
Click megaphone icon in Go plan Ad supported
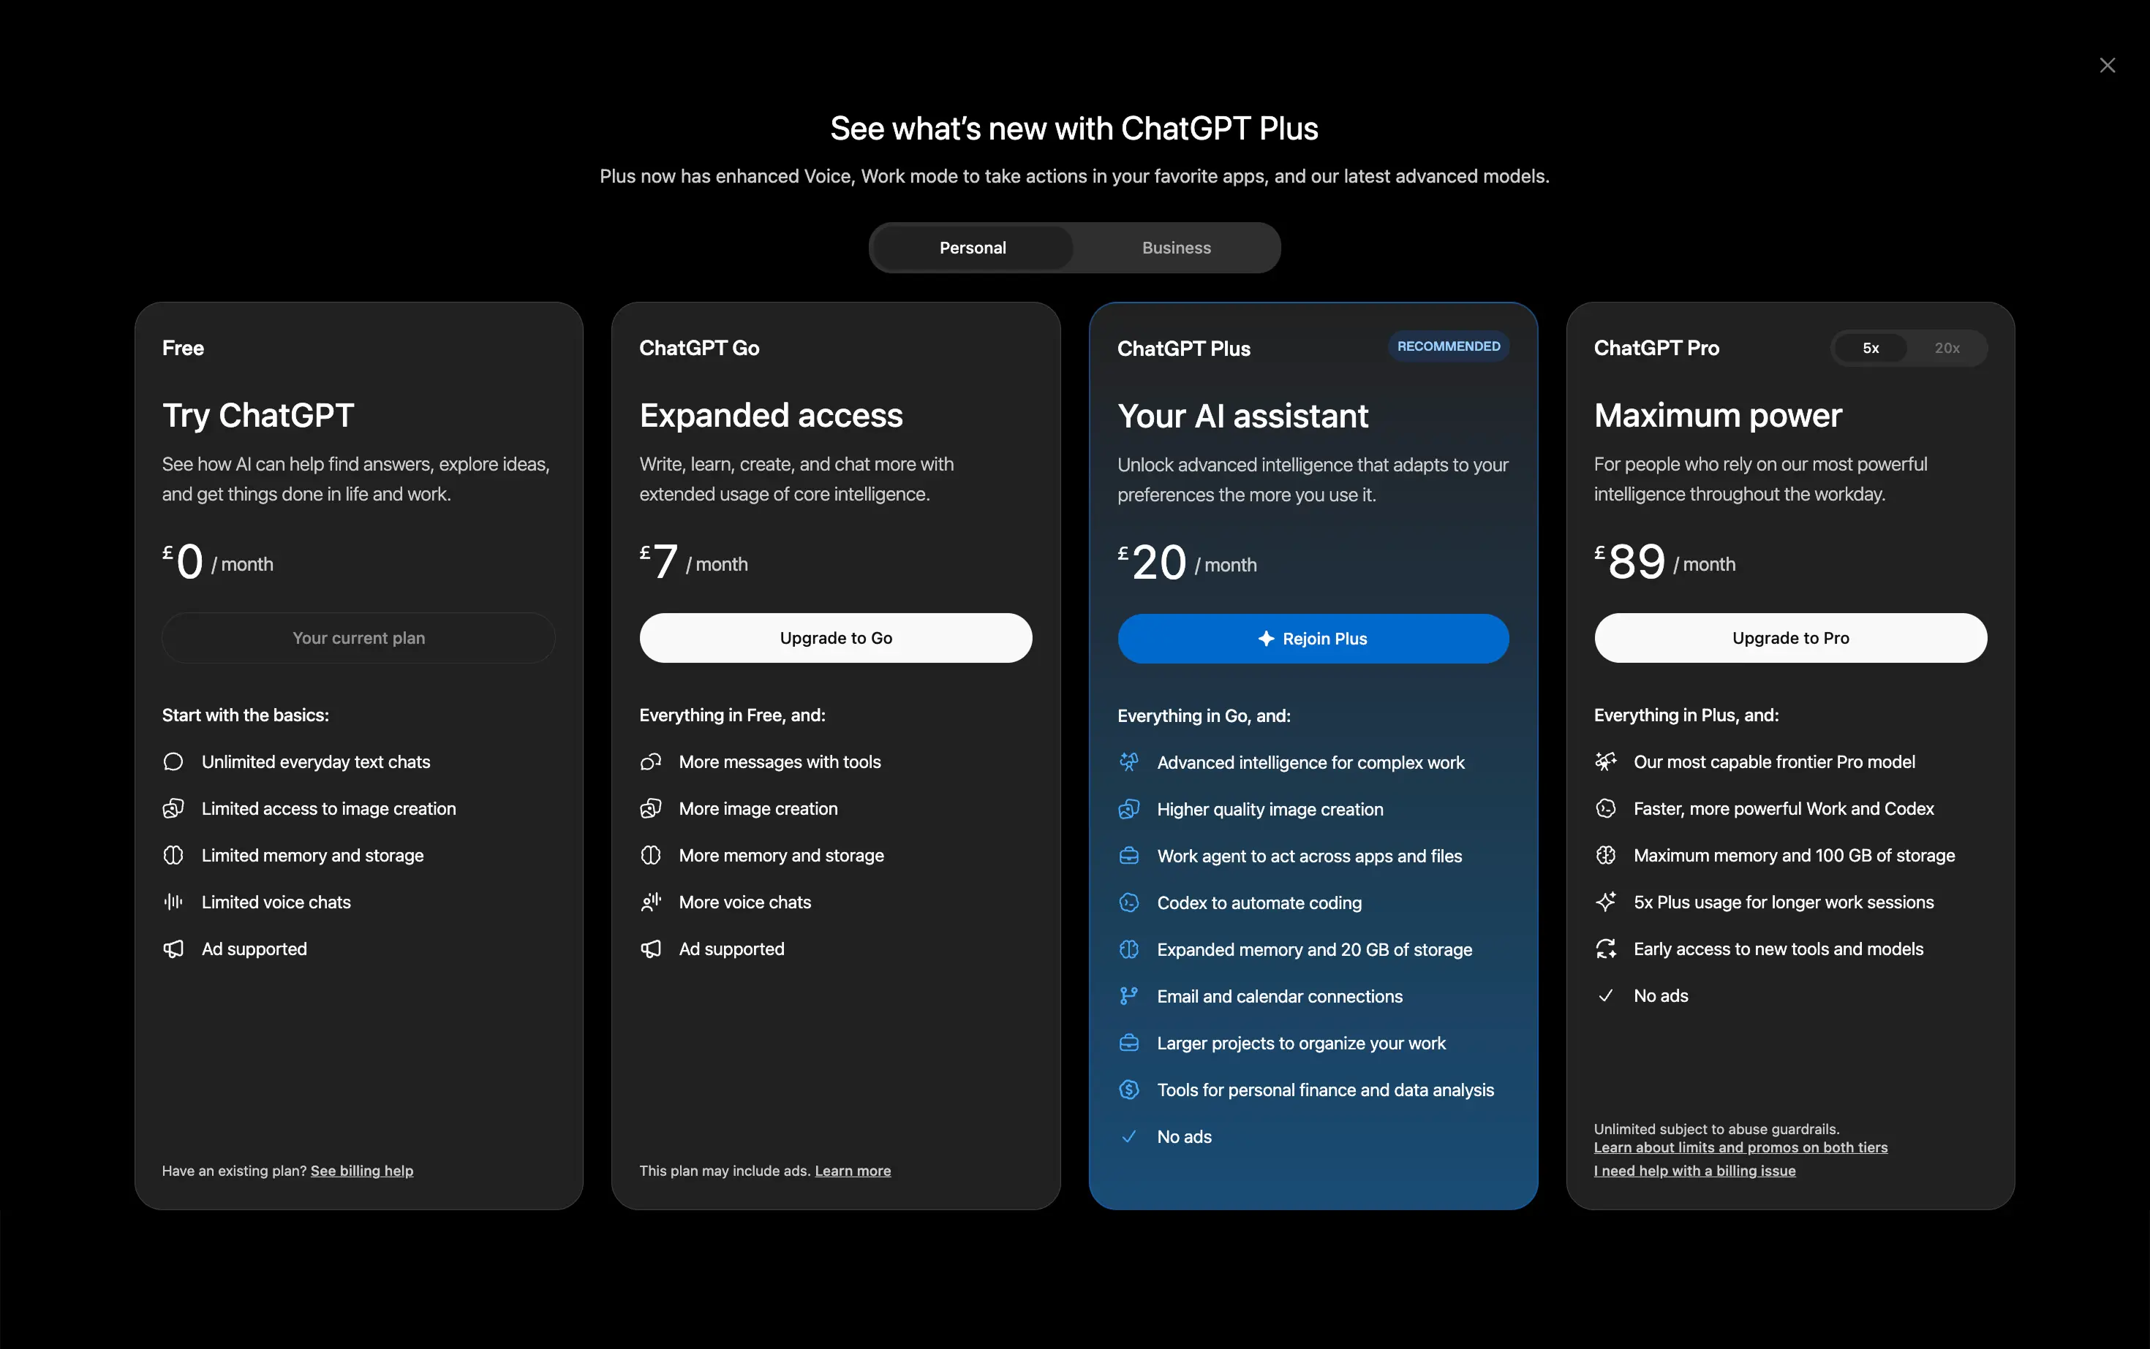pyautogui.click(x=651, y=949)
